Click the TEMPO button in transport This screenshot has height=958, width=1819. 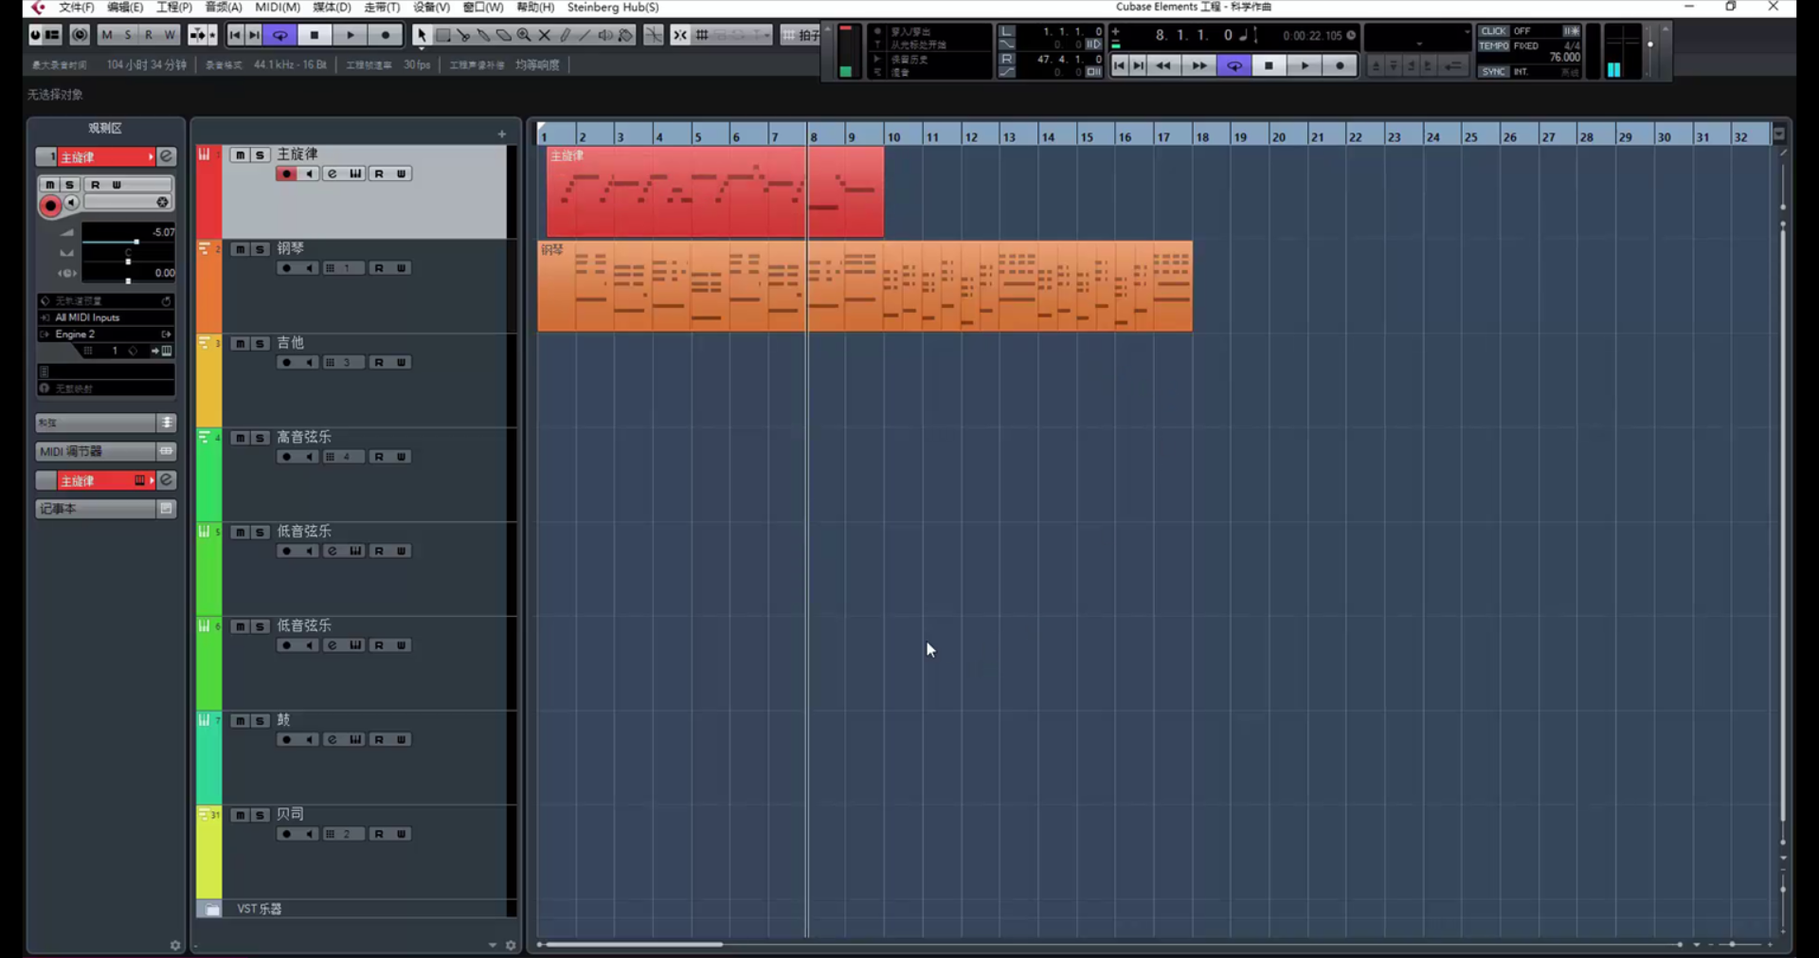1494,45
